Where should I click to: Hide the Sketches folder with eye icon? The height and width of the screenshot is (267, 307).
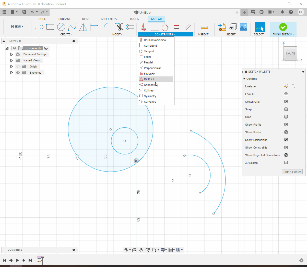[18, 73]
